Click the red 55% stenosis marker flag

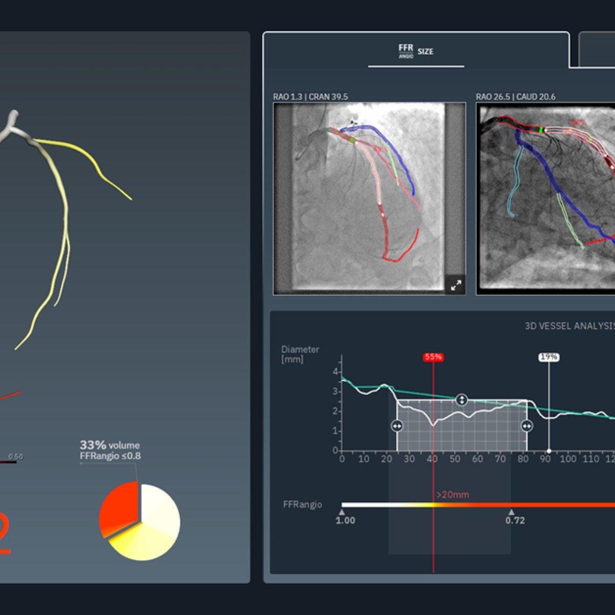point(434,356)
